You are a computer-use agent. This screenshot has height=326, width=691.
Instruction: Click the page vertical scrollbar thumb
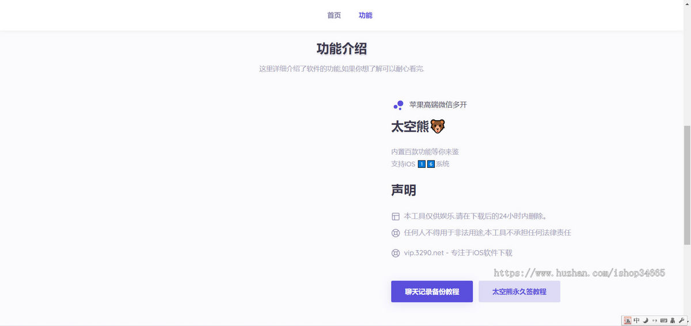[687, 185]
